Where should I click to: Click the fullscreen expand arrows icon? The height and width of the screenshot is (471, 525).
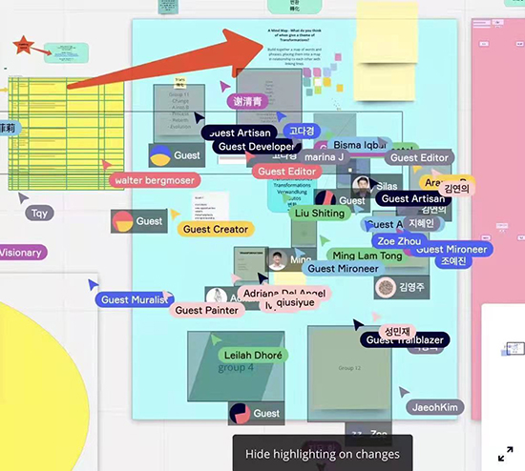point(505,454)
